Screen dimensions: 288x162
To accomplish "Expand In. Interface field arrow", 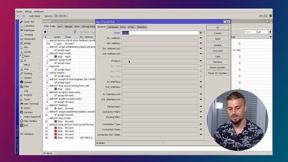I will [x=201, y=82].
